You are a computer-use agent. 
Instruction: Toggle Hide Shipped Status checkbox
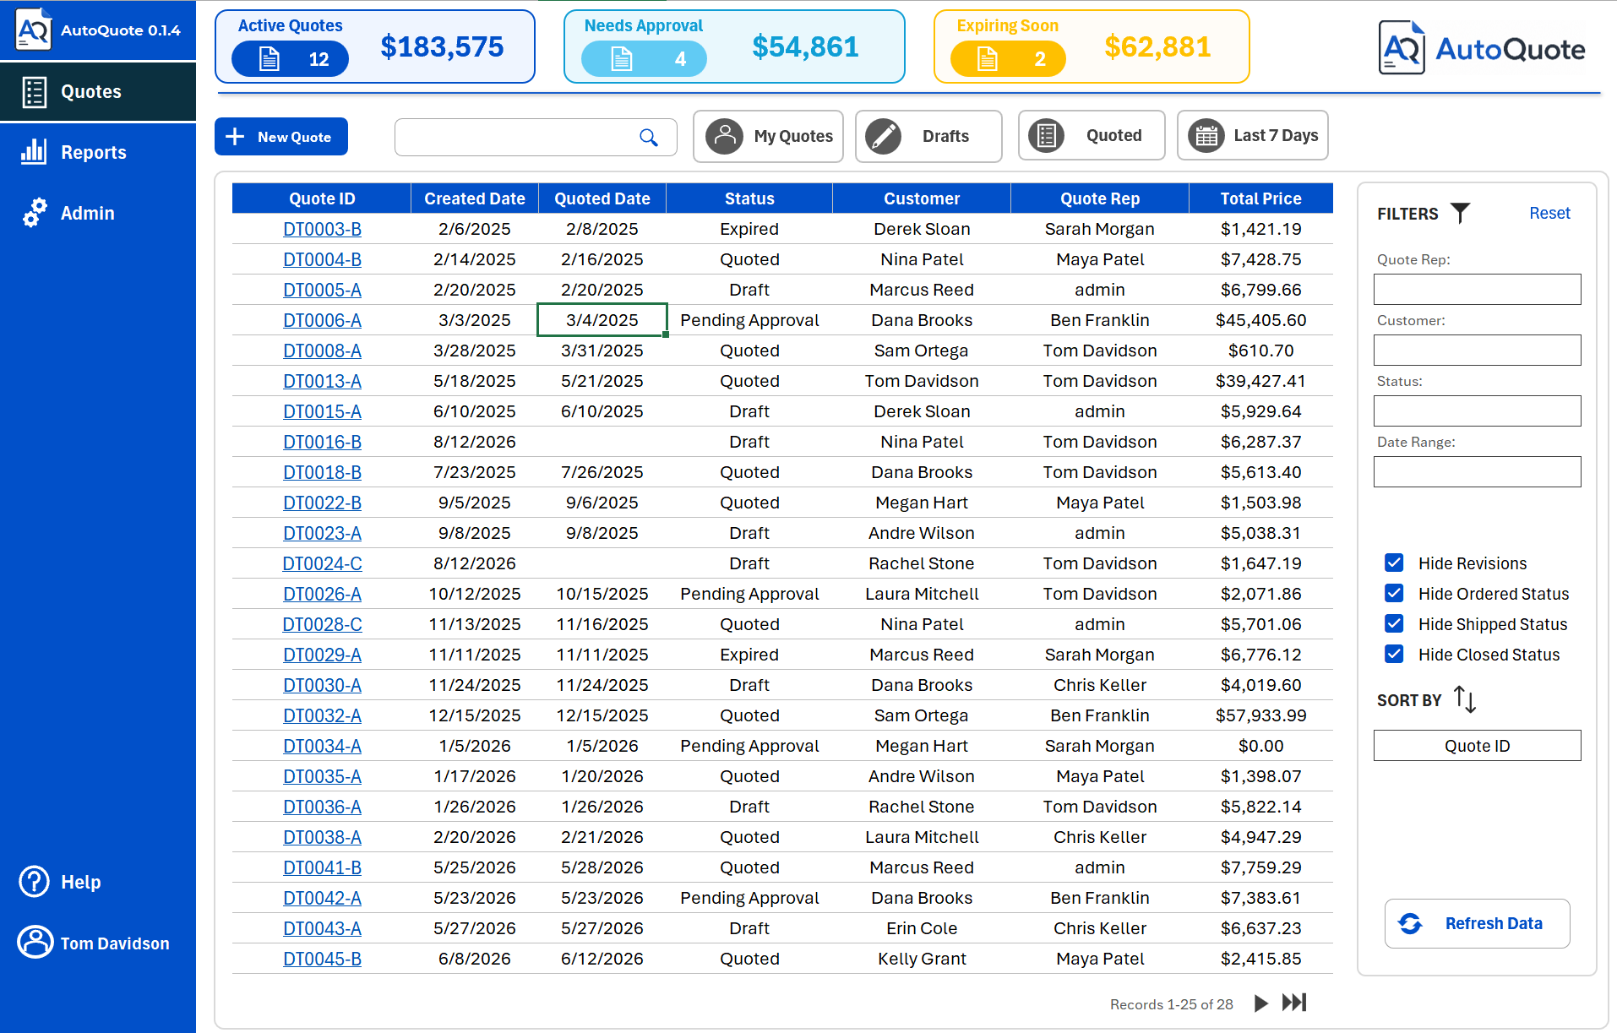click(x=1394, y=623)
